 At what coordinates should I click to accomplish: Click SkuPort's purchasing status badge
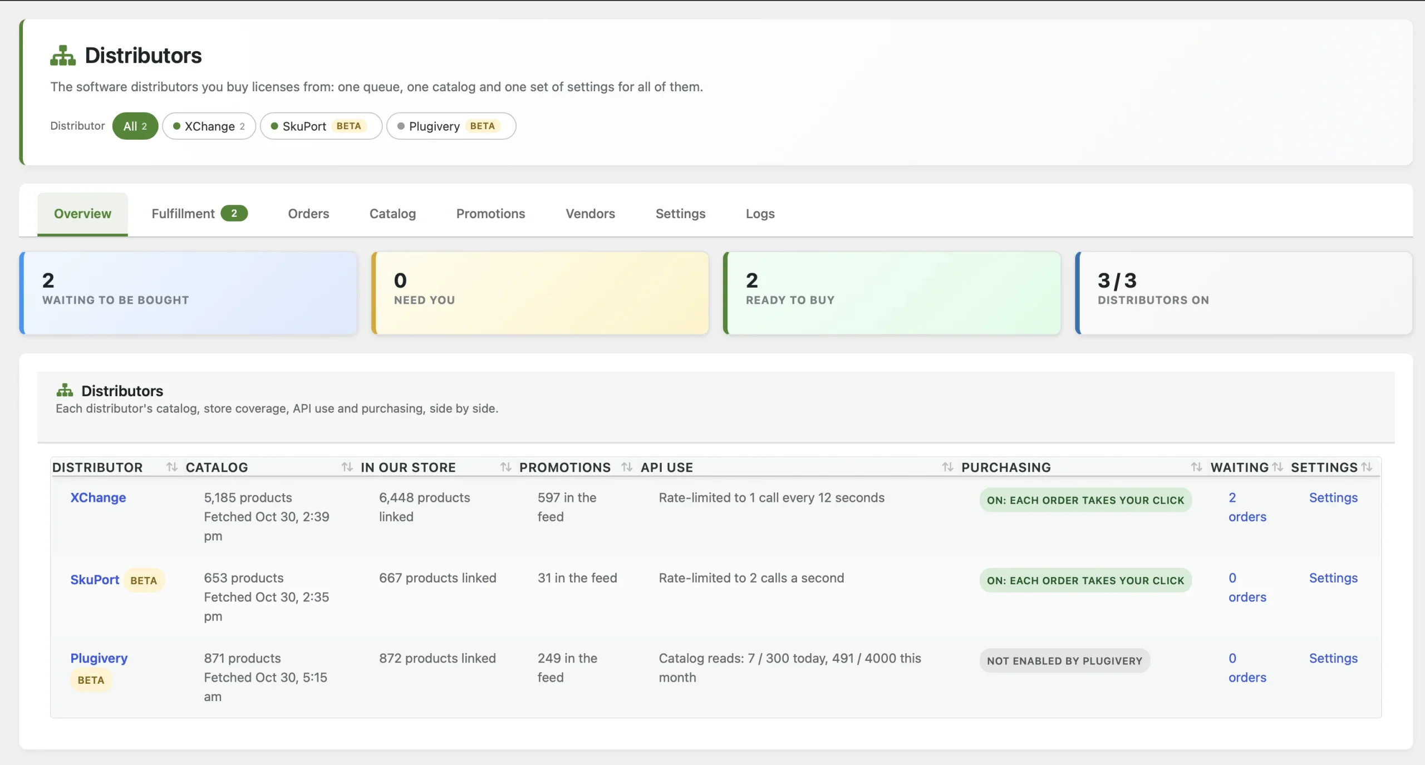(x=1085, y=580)
